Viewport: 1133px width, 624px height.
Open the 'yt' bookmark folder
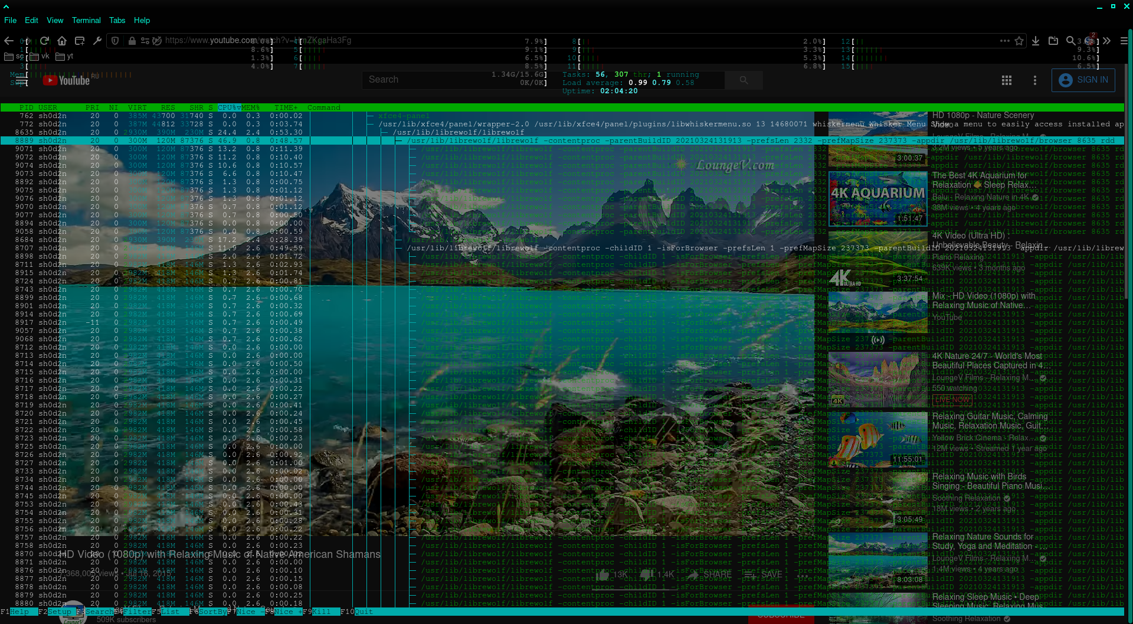click(64, 57)
